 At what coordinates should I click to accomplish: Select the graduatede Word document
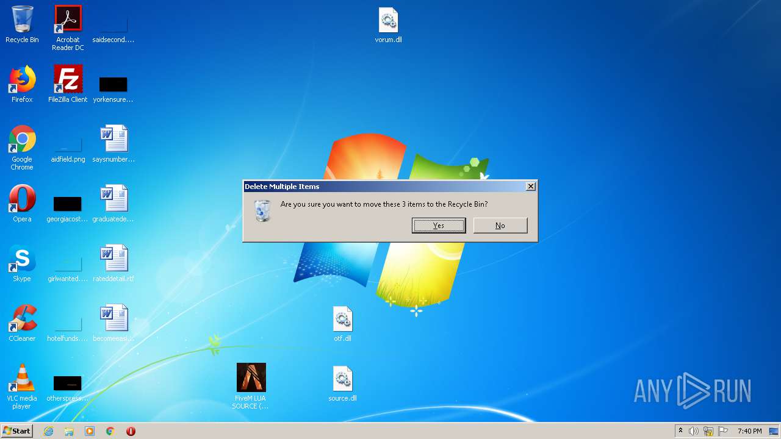[x=113, y=204]
